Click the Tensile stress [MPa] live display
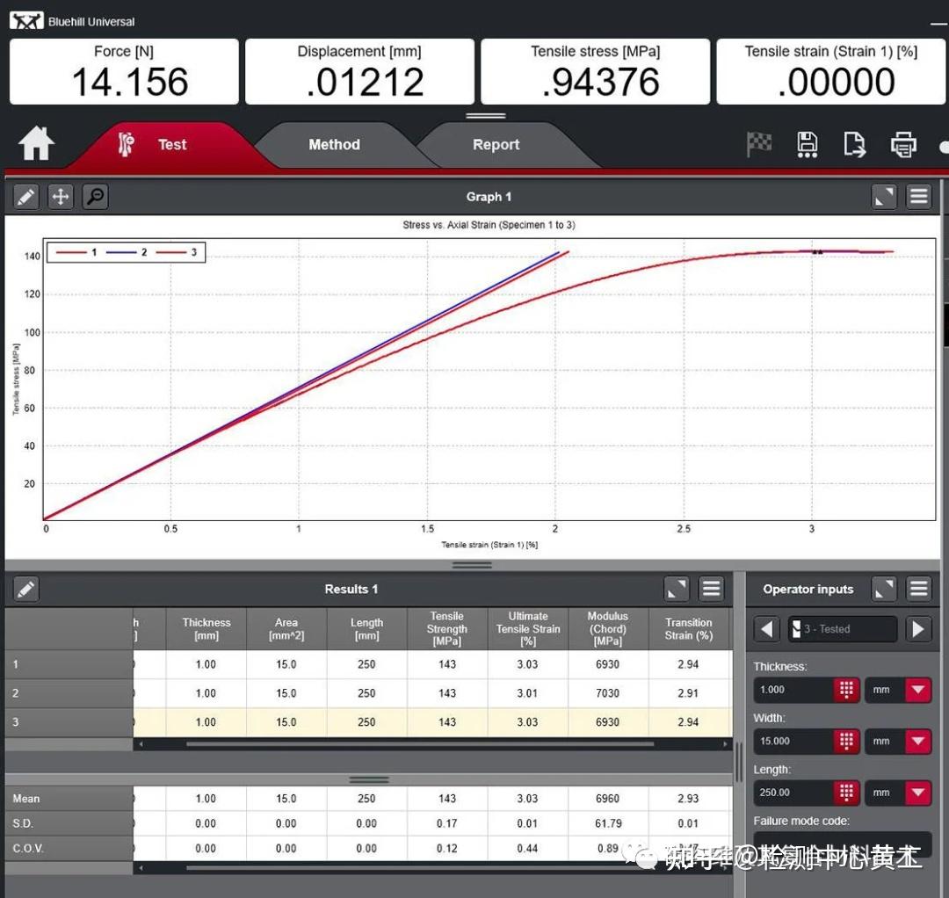The width and height of the screenshot is (949, 898). point(595,71)
